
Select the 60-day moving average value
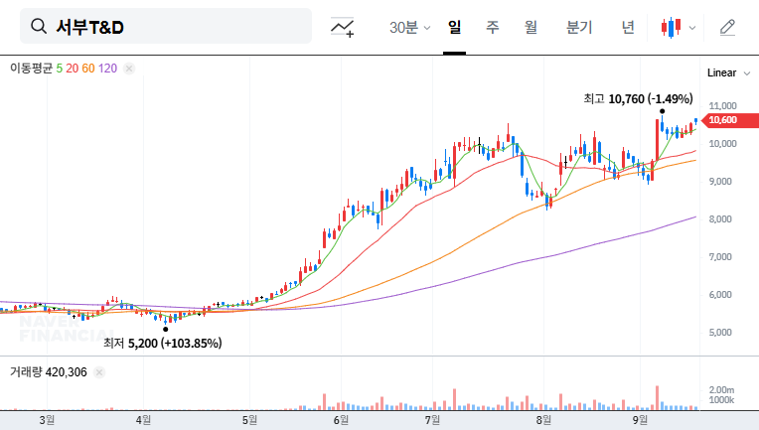[x=88, y=69]
